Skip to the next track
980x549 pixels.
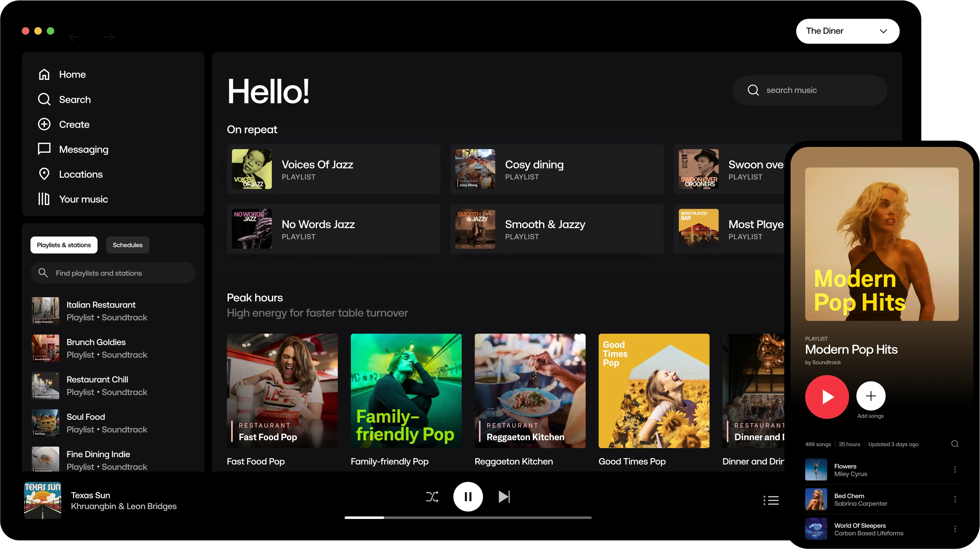pyautogui.click(x=504, y=497)
